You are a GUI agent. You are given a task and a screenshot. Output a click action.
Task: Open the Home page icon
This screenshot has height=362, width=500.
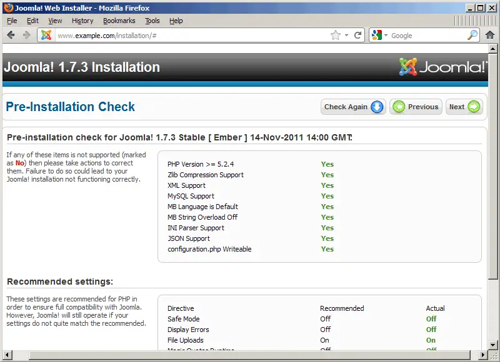pyautogui.click(x=490, y=35)
